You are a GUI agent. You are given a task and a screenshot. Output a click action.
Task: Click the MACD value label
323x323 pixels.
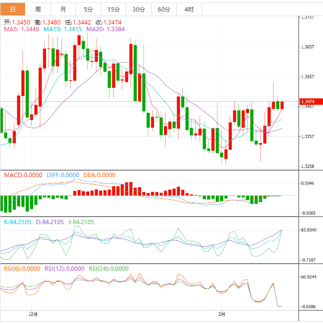click(x=23, y=175)
